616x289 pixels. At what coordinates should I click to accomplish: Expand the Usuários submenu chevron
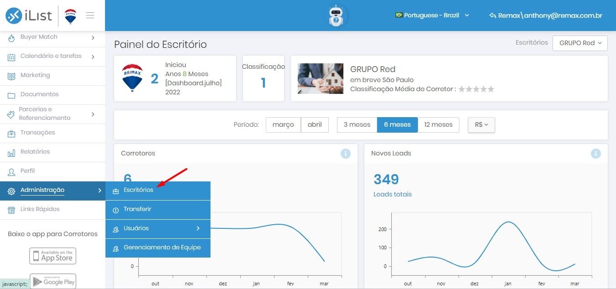pyautogui.click(x=198, y=228)
